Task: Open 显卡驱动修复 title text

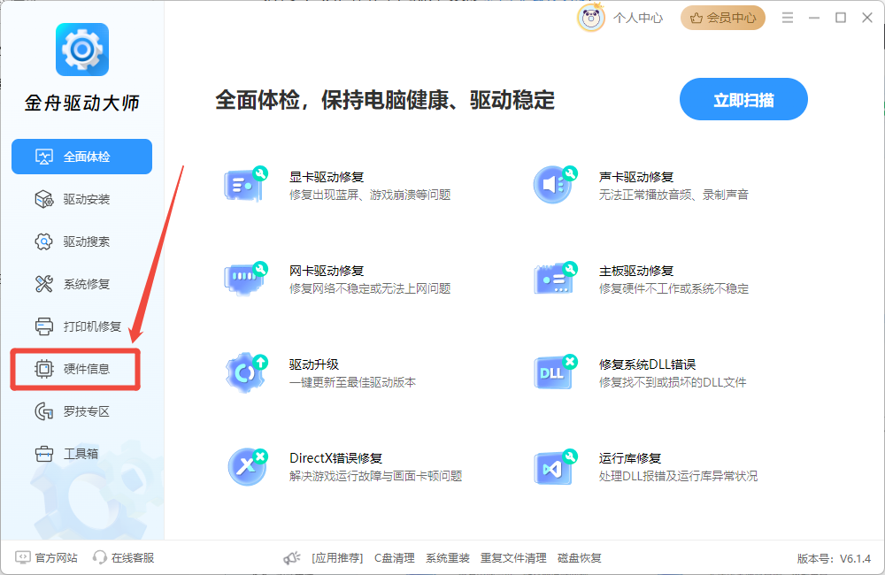Action: pyautogui.click(x=327, y=177)
